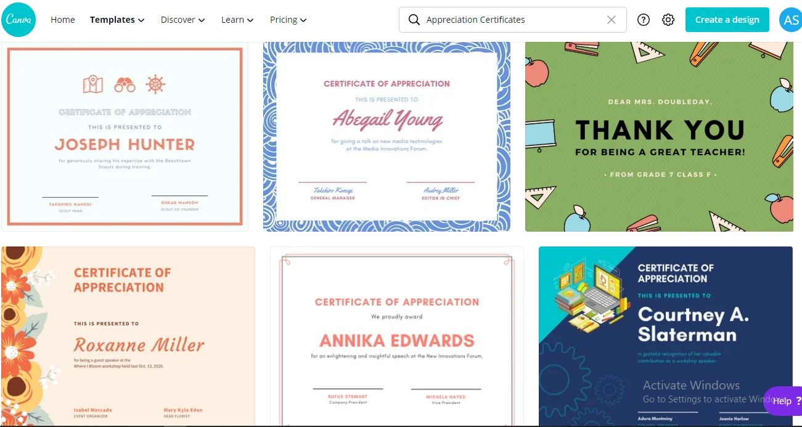Image resolution: width=802 pixels, height=427 pixels.
Task: Open the Annika Edwards certificate template
Action: pyautogui.click(x=396, y=336)
